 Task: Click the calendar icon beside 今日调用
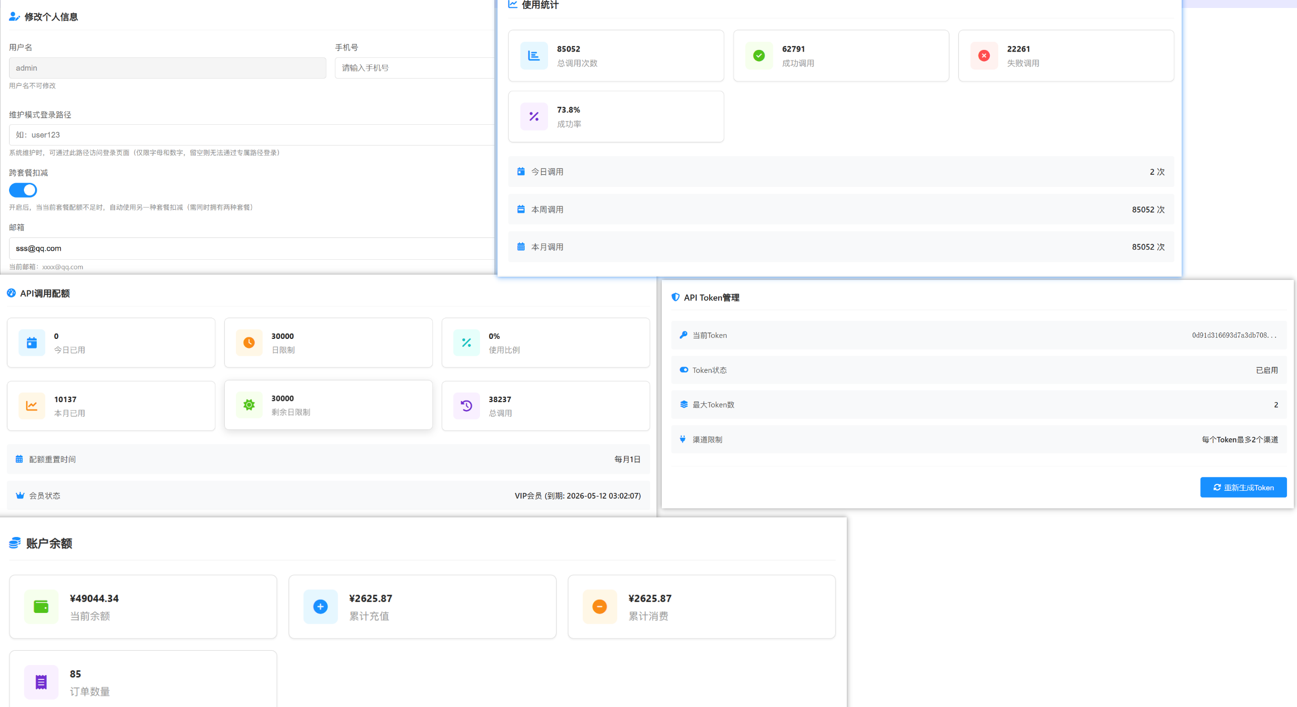coord(521,172)
